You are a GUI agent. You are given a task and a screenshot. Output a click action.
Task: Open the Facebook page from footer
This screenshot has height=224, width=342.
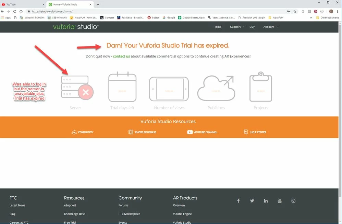[239, 201]
